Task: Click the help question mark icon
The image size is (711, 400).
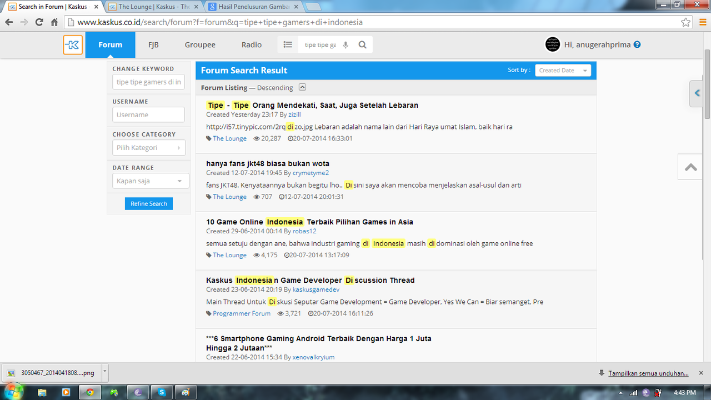Action: [x=637, y=44]
